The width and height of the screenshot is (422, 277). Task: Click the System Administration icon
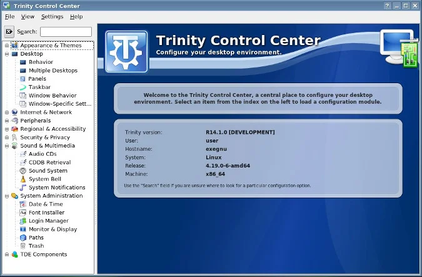pos(14,196)
